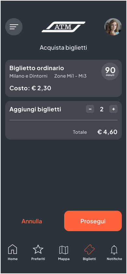Tap the Home tab label

point(13,259)
